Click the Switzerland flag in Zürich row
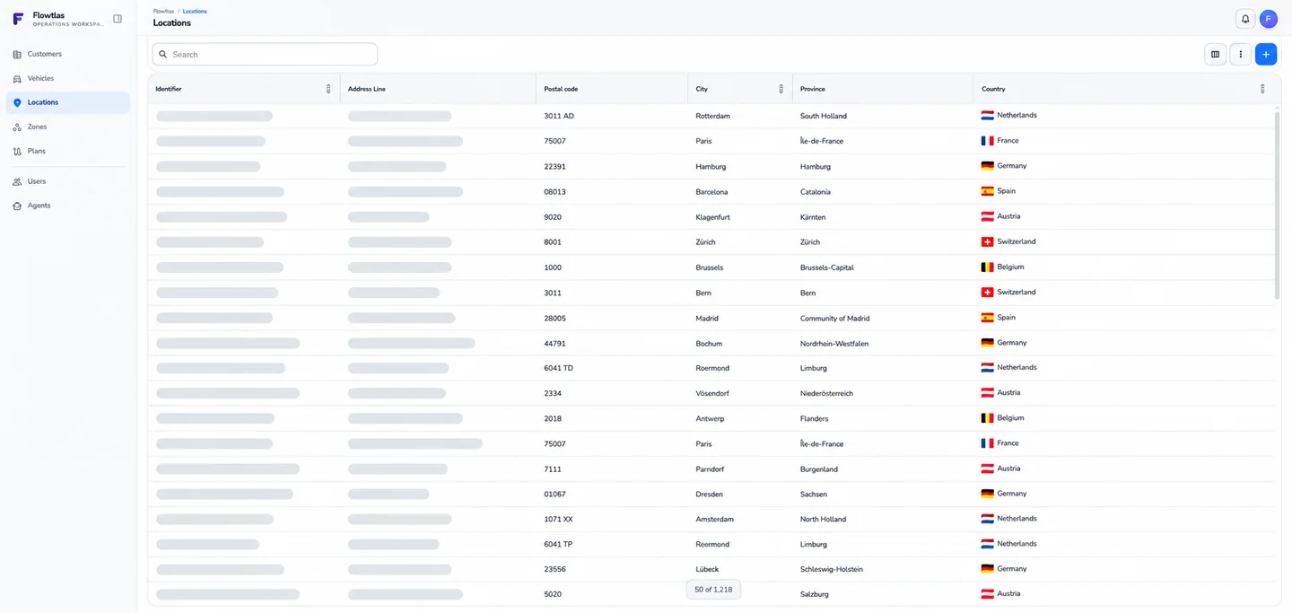1292x613 pixels. coord(987,241)
